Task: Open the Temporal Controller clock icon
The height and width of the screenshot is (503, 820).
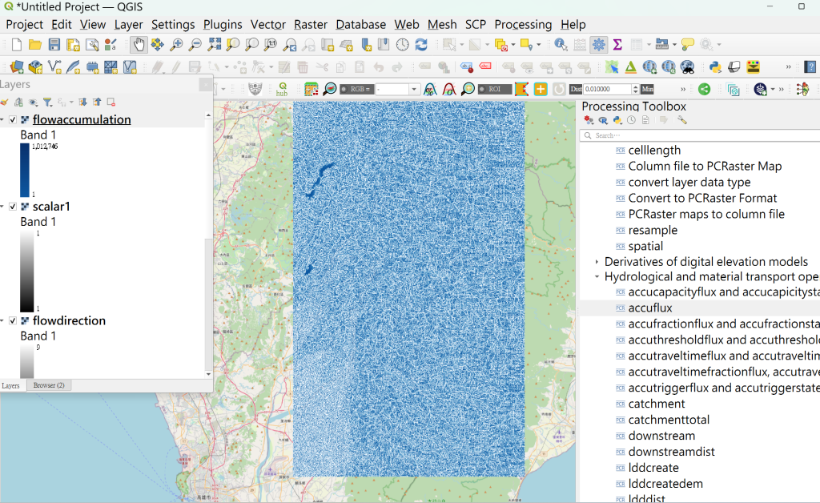Action: point(402,44)
